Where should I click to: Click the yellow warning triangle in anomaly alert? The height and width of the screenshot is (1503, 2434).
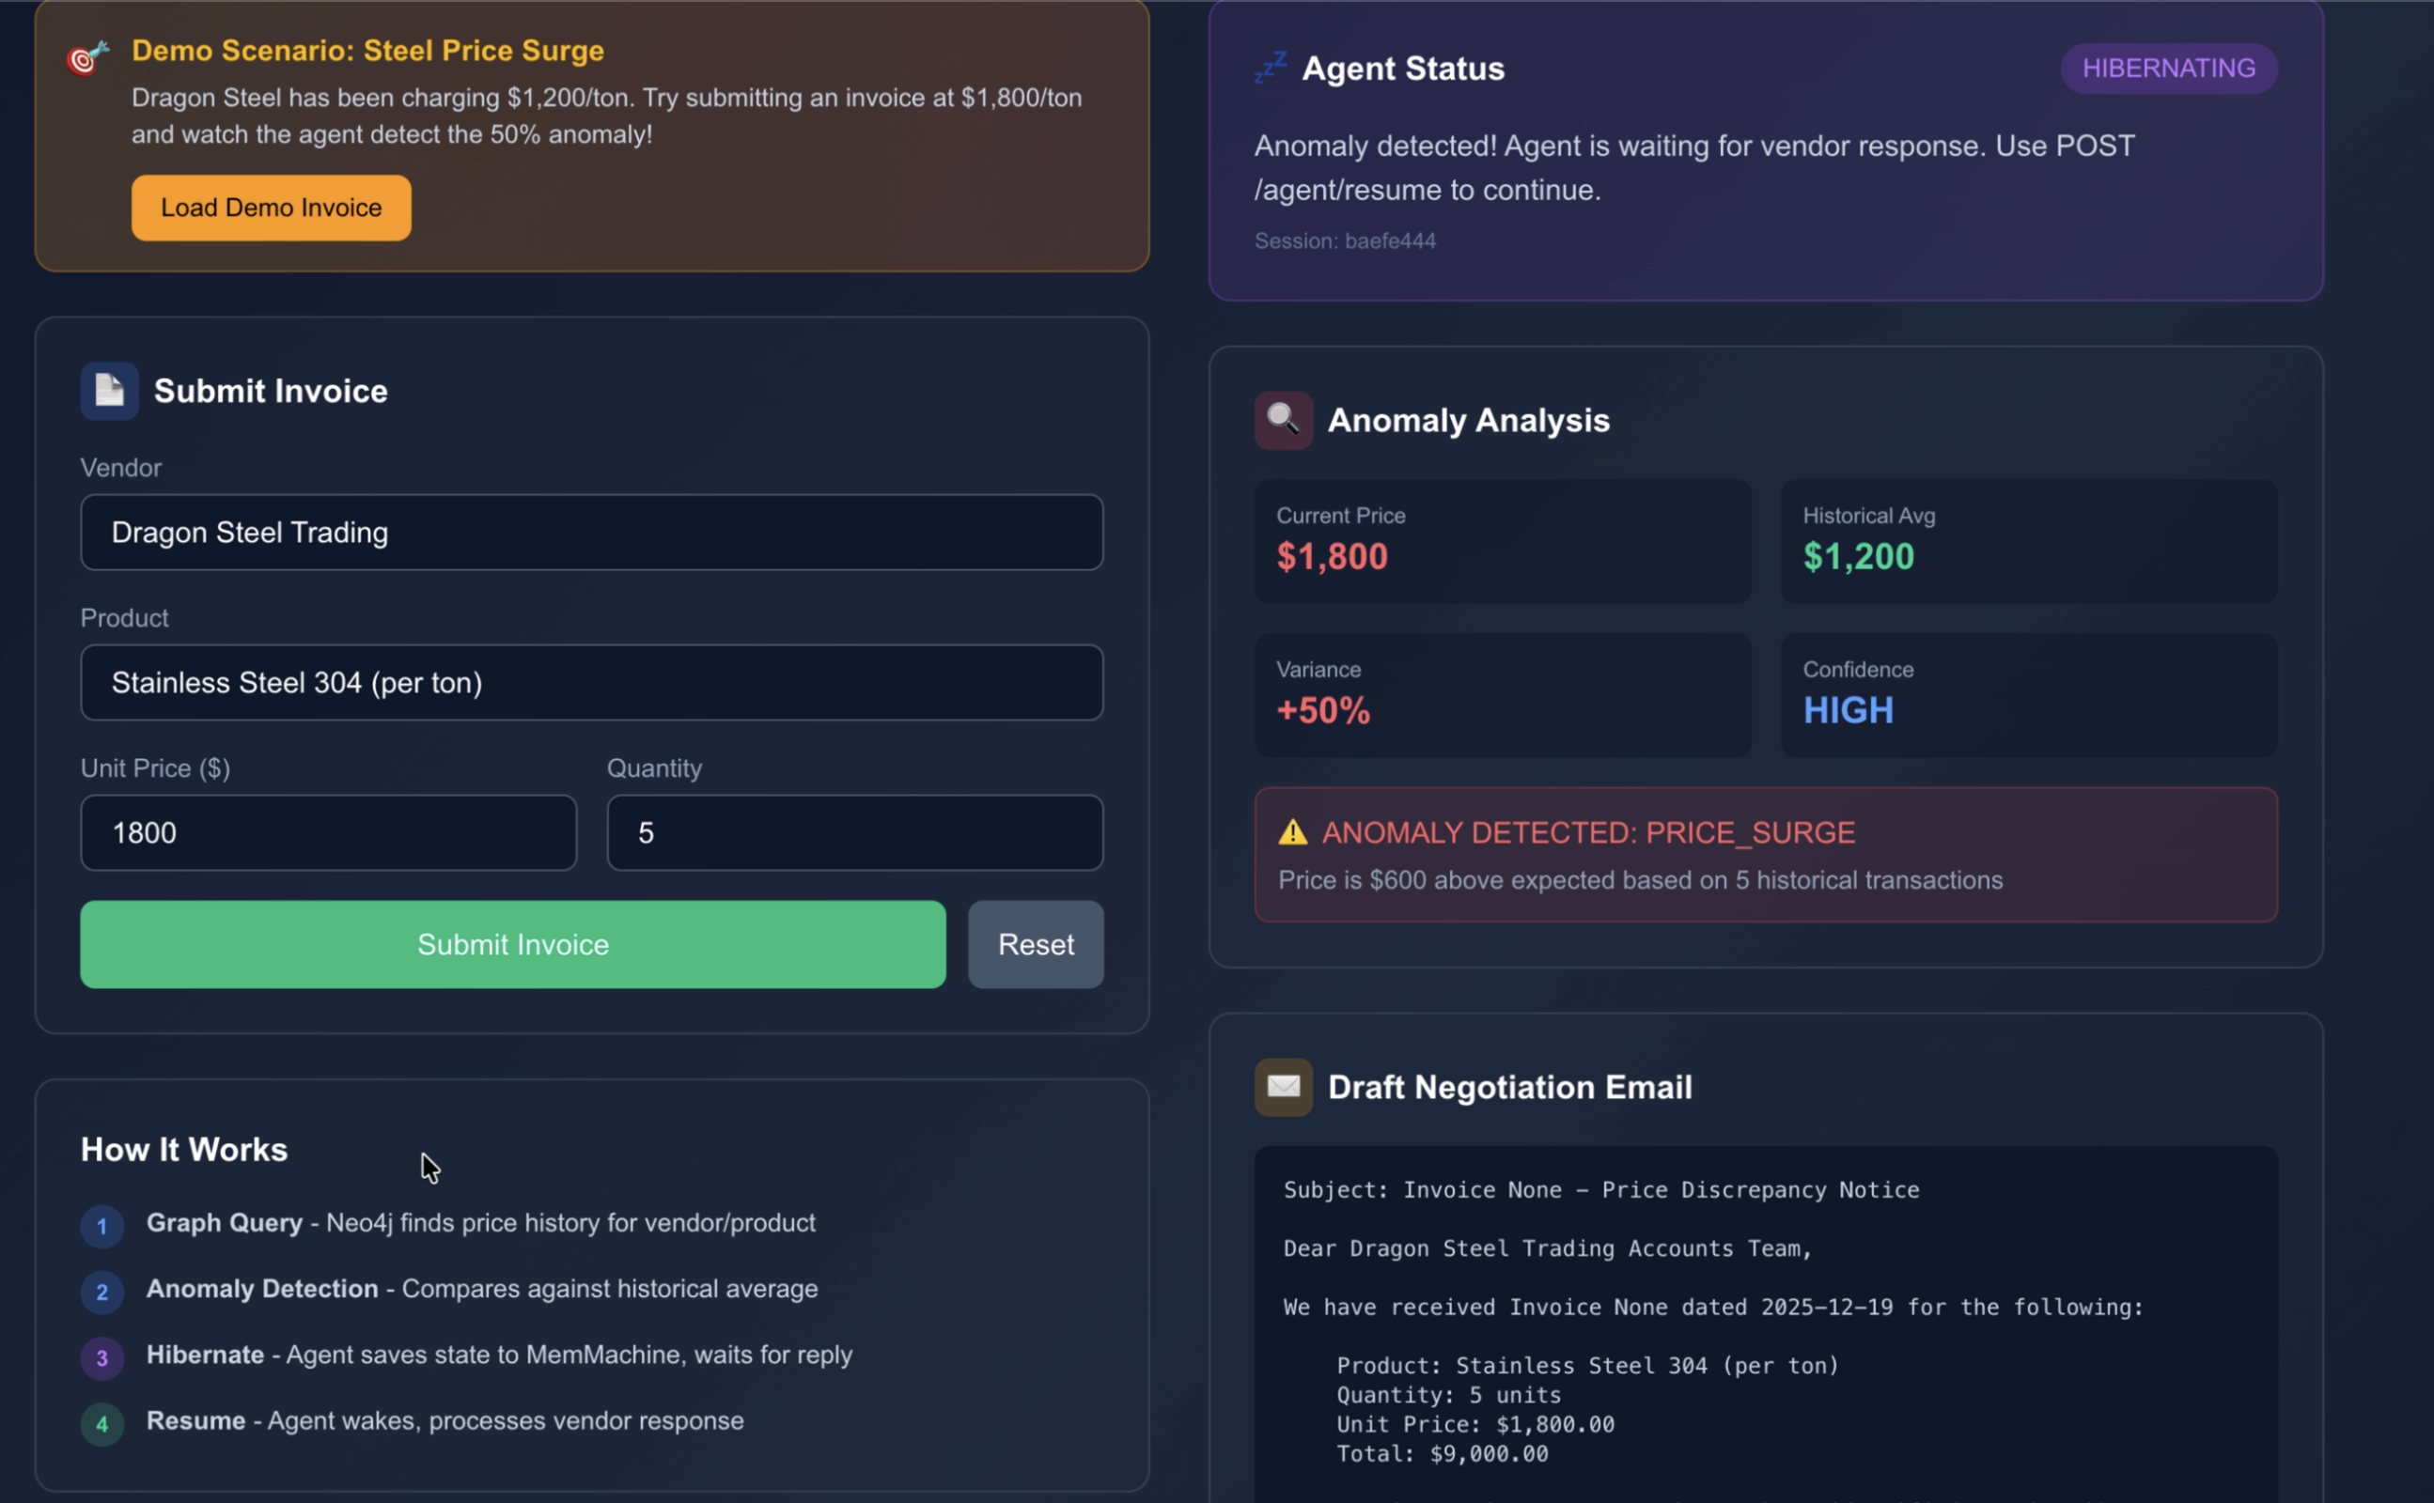1292,832
